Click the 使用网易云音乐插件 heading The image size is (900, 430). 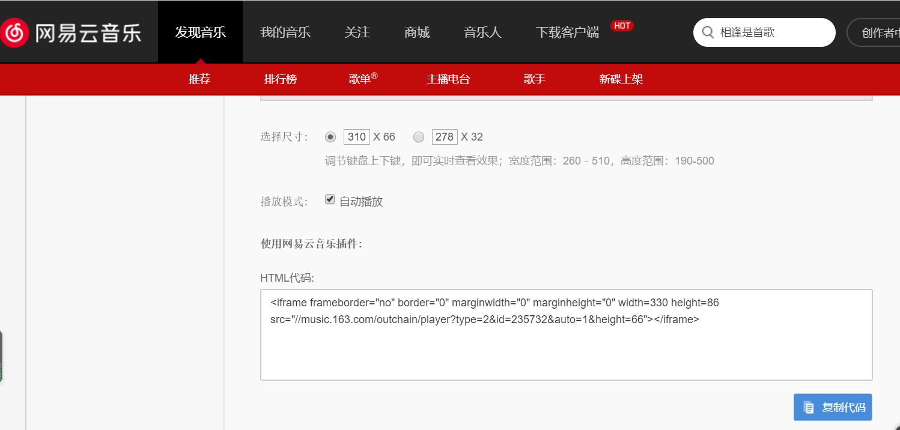point(311,244)
